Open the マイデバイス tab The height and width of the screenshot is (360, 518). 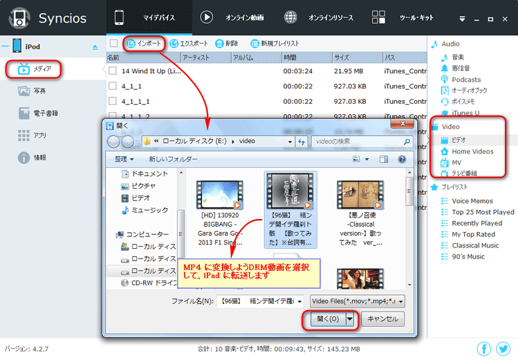[x=149, y=17]
